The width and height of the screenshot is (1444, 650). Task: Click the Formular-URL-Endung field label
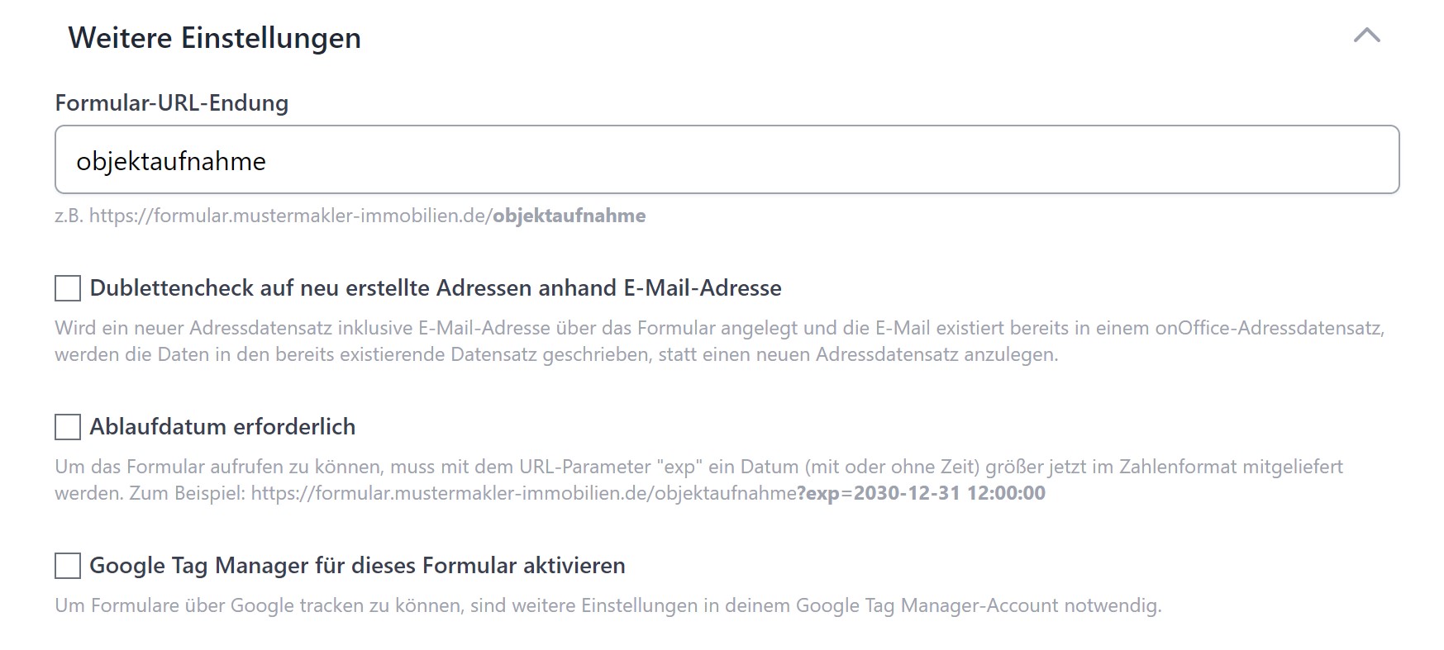pos(171,103)
